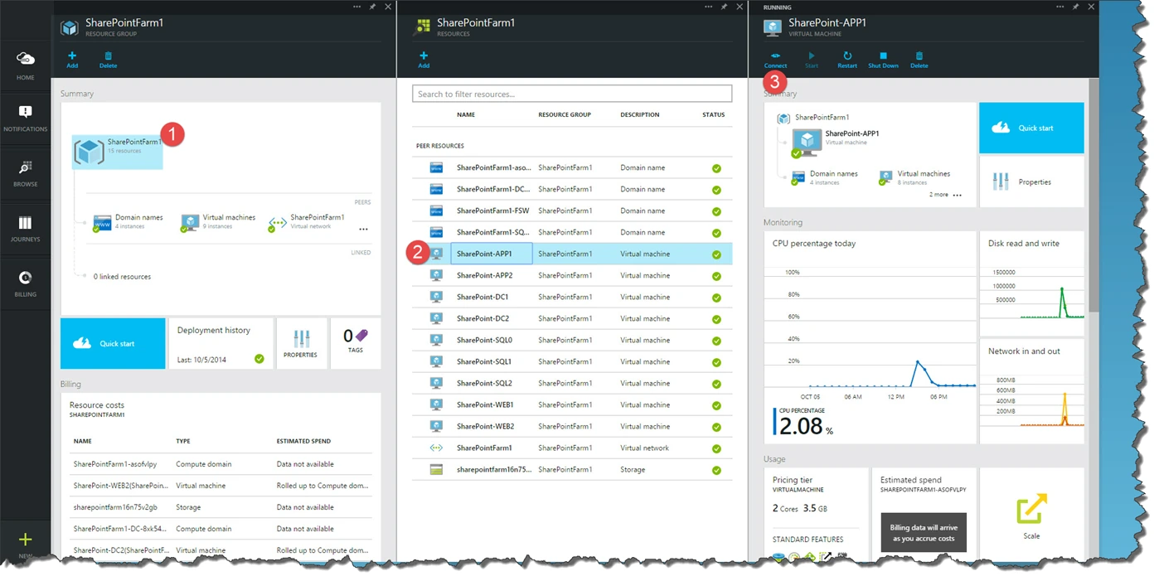The height and width of the screenshot is (581, 1159).
Task: Expand 2 more items in the VM summary
Action: tap(945, 195)
